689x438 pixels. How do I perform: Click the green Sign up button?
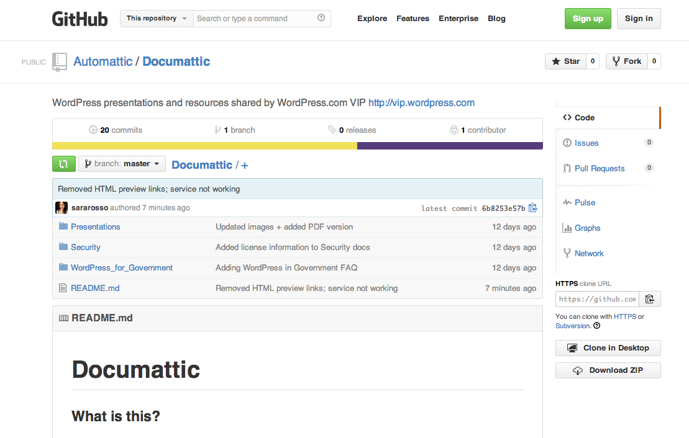[x=588, y=19]
